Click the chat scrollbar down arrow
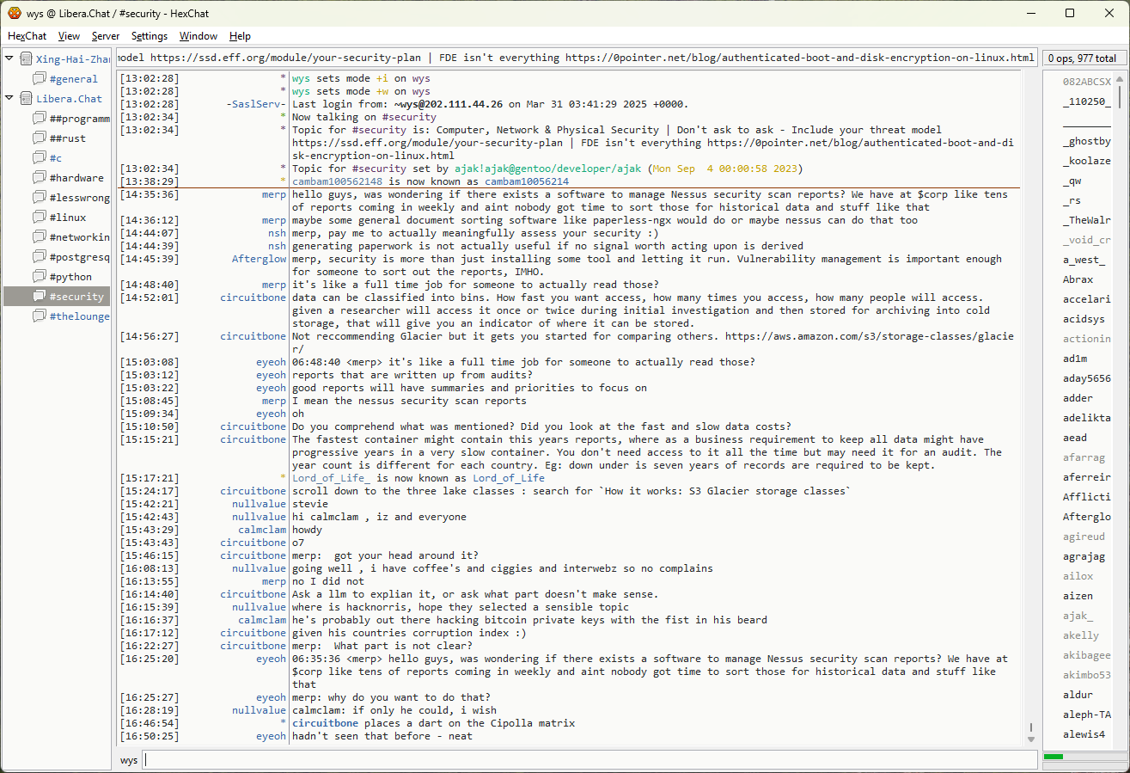 coord(1031,739)
